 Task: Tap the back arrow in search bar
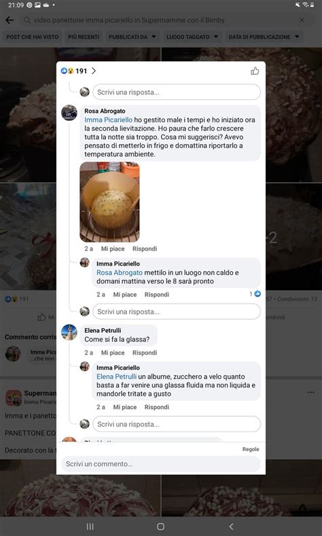[10, 20]
